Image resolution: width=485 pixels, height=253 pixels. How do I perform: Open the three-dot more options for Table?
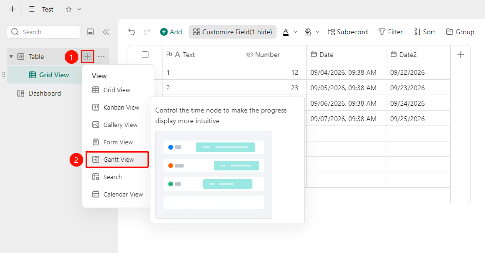point(101,56)
